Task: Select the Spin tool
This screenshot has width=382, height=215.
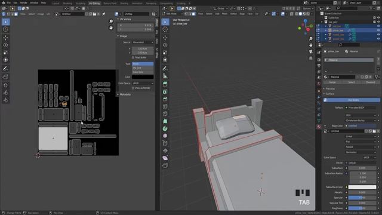Action: point(165,128)
